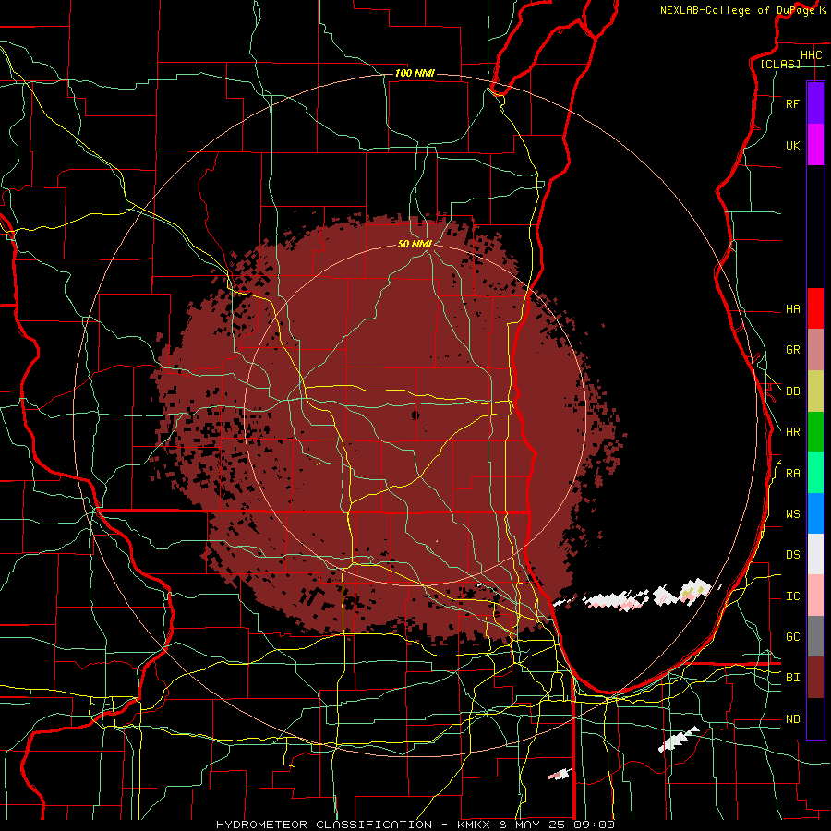Select the GR pink legend swatch
The image size is (831, 831).
point(815,350)
